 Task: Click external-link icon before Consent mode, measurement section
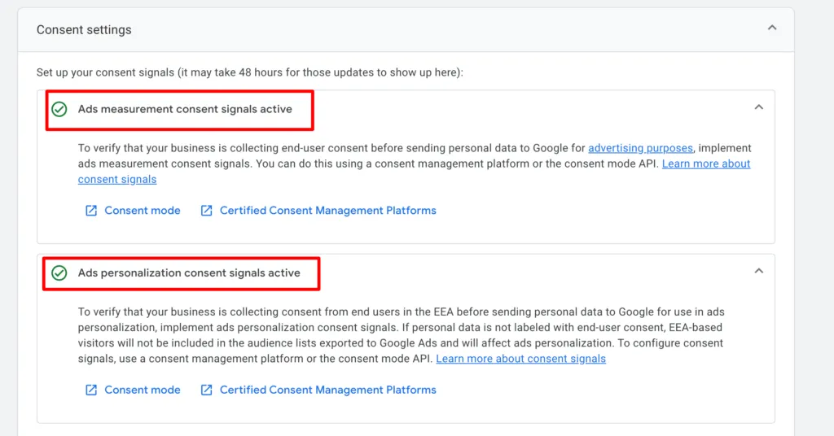[91, 211]
